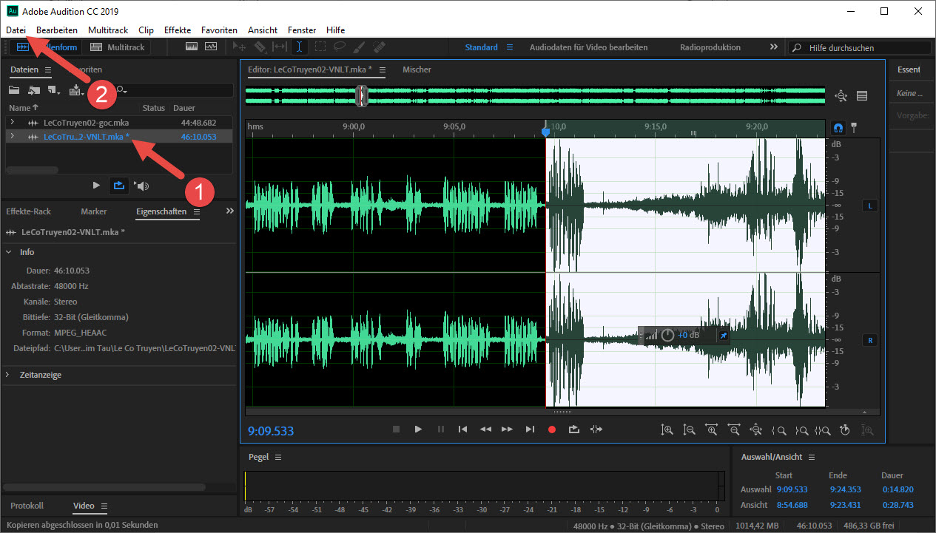Move playhead to previous marker
936x533 pixels.
point(462,429)
